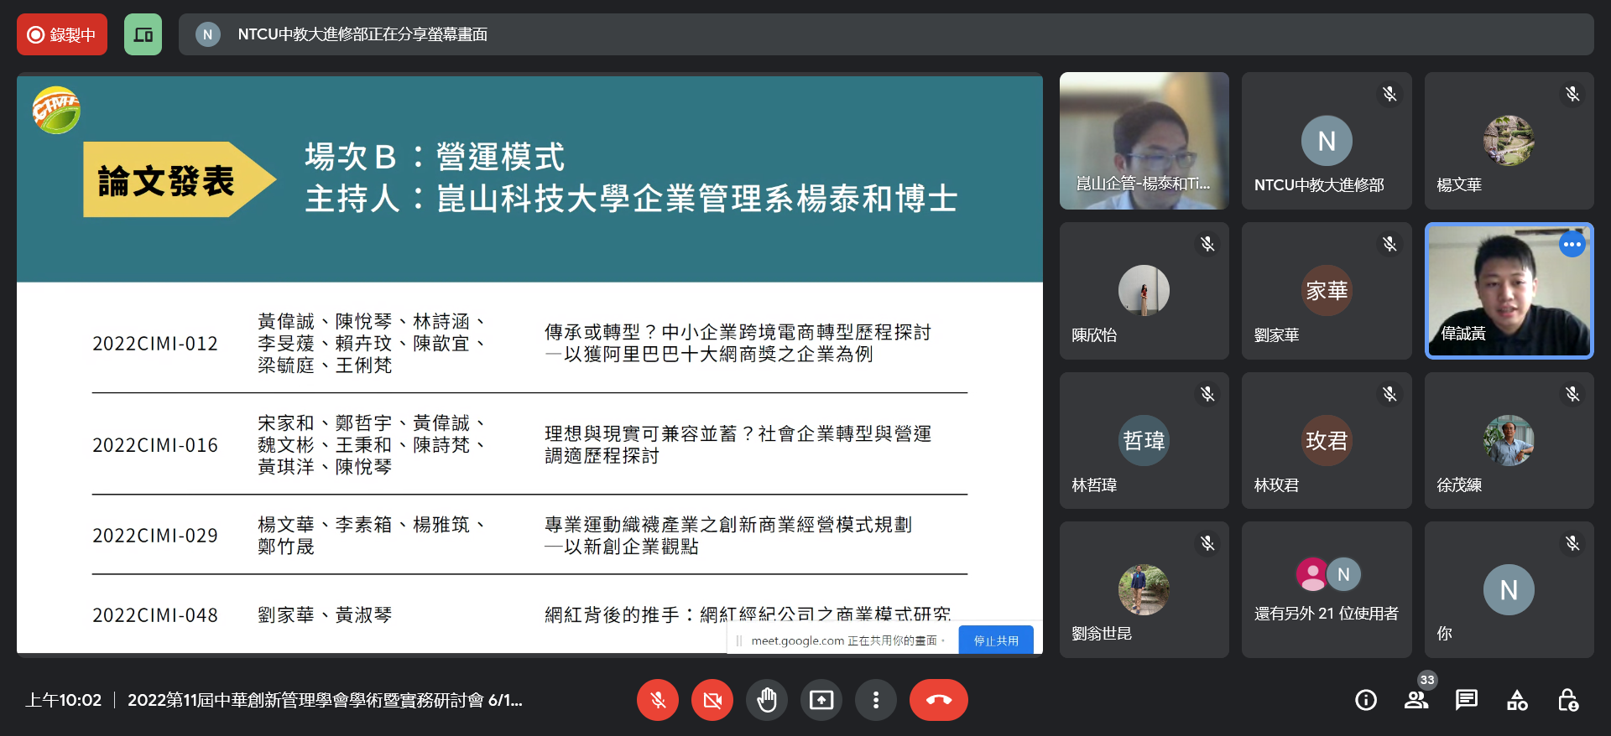Show the participants list panel
Image resolution: width=1611 pixels, height=736 pixels.
pos(1416,700)
